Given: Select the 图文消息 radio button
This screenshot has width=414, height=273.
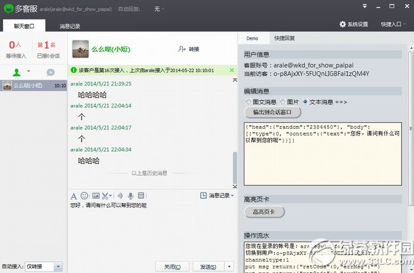Looking at the screenshot, I should [x=248, y=101].
